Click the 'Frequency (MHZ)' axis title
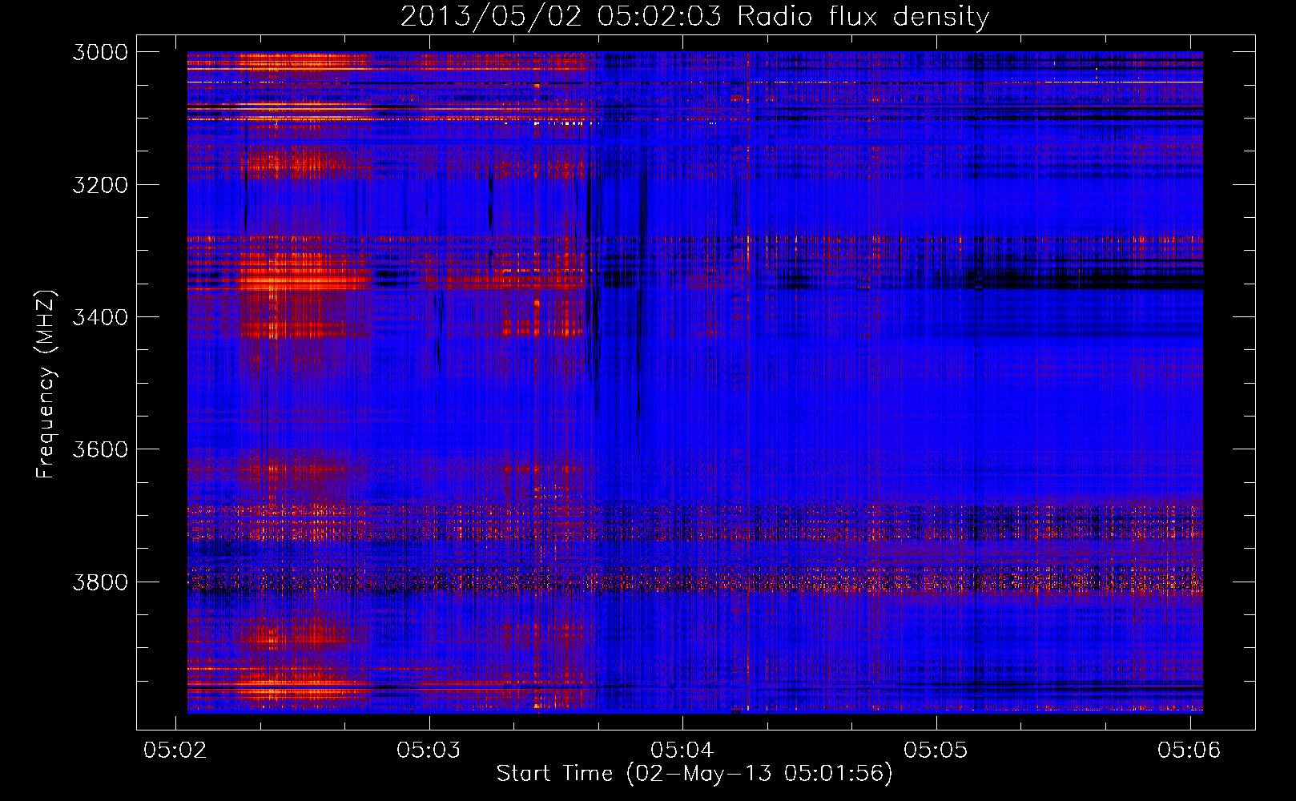The image size is (1296, 801). pyautogui.click(x=46, y=384)
